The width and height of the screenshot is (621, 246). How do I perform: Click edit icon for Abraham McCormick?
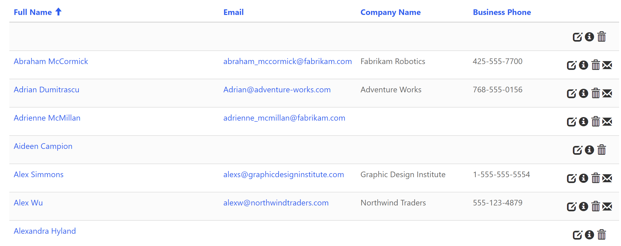(x=572, y=65)
